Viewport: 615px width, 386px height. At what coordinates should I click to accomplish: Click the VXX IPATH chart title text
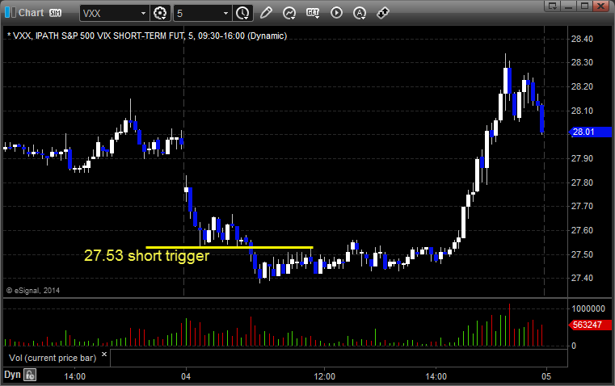point(147,36)
